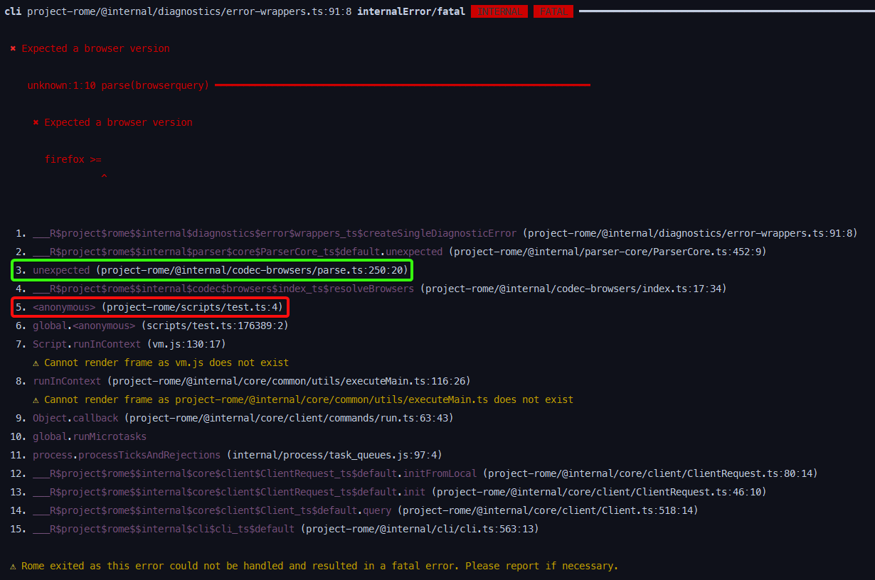Viewport: 875px width, 580px height.
Task: Click warning icon beside executeMain.ts does not exist
Action: pyautogui.click(x=36, y=399)
